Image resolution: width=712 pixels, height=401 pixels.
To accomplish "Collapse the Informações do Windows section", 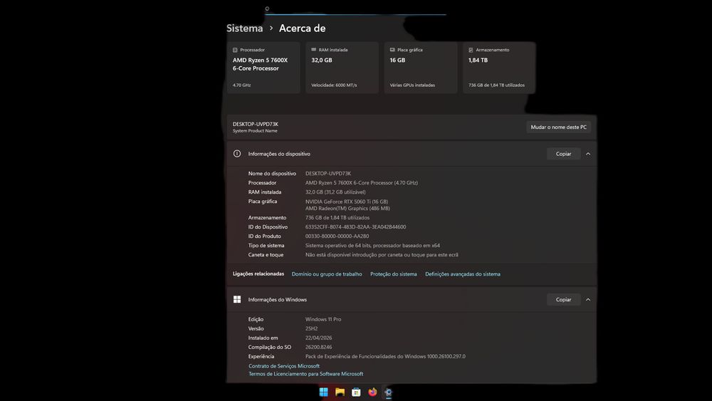I will [x=588, y=300].
